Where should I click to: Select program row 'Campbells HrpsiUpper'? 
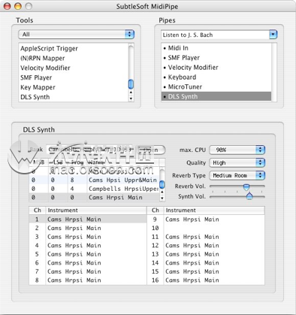94,189
